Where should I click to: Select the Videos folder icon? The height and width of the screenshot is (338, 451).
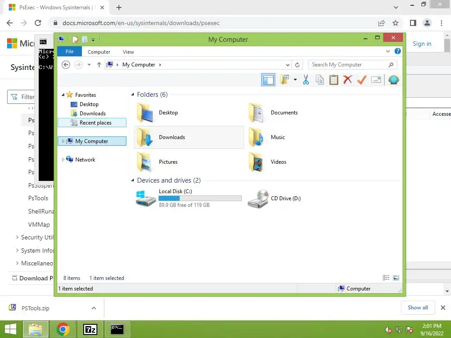coord(256,162)
